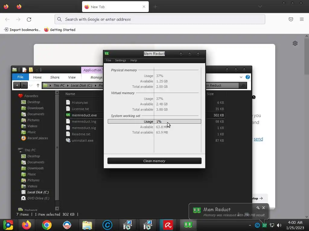Open Firefox list all tabs dropdown
The image size is (309, 231).
point(260,7)
